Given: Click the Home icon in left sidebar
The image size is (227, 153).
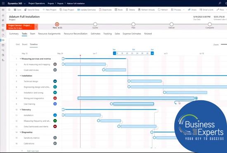Looking at the screenshot, I should (3, 15).
